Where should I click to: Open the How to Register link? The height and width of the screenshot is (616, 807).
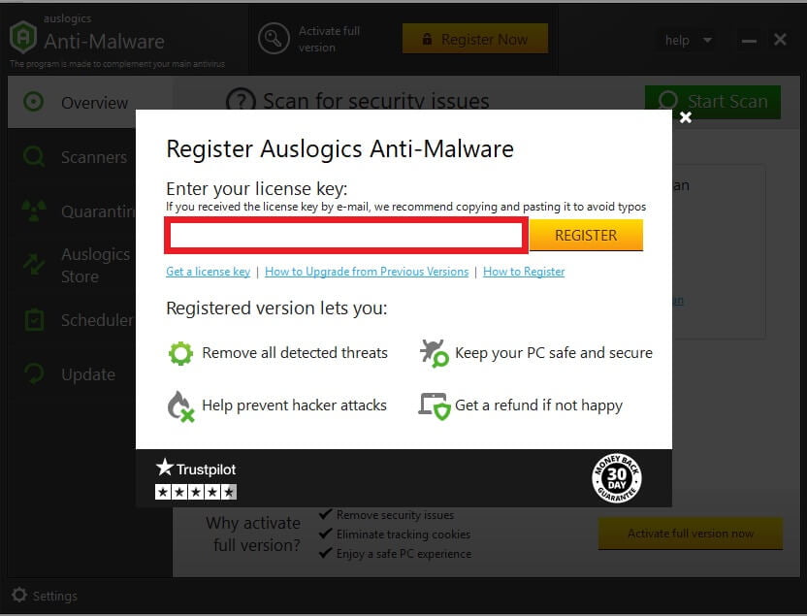pos(524,272)
